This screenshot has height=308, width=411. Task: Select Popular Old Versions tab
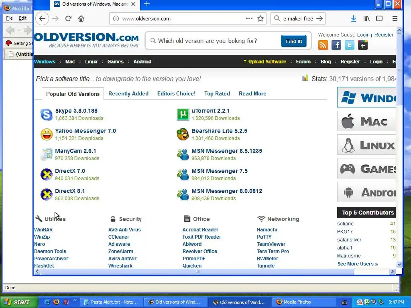tap(73, 94)
